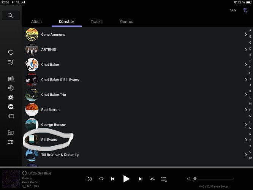This screenshot has width=253, height=190.
Task: Tap the battery indicator in status bar
Action: (x=249, y=2)
